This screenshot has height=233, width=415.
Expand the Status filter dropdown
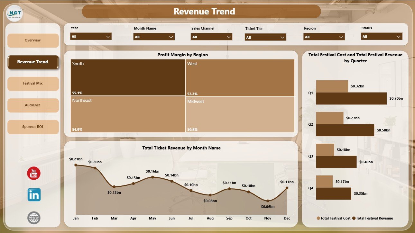coord(382,36)
